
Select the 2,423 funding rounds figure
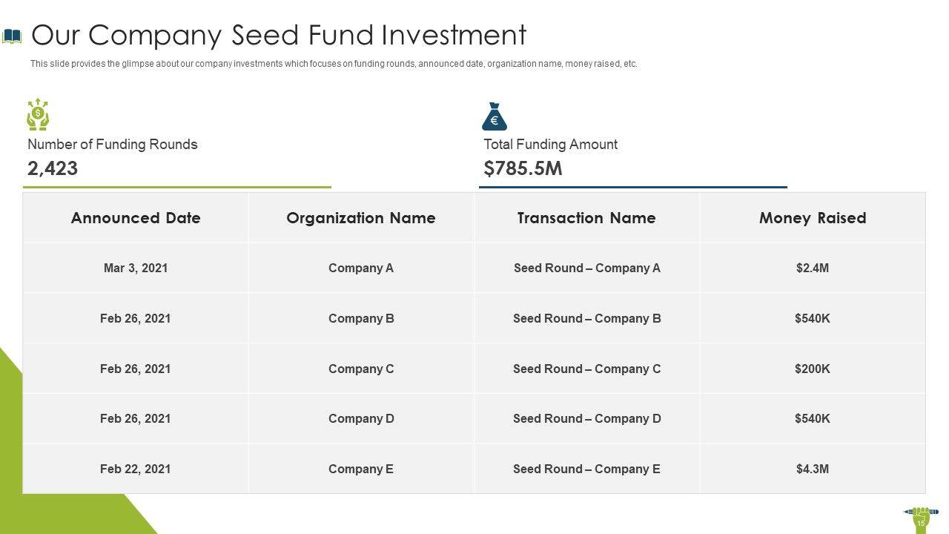(53, 168)
